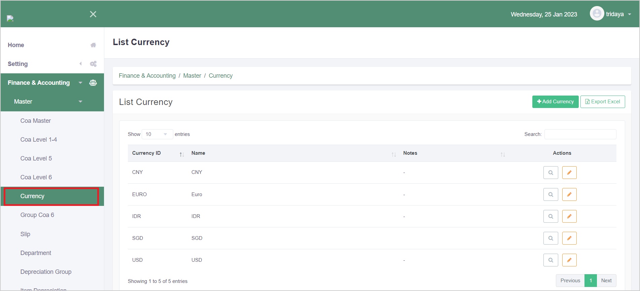Select Department from the Master submenu
Screen dimensions: 640x291
[x=36, y=253]
